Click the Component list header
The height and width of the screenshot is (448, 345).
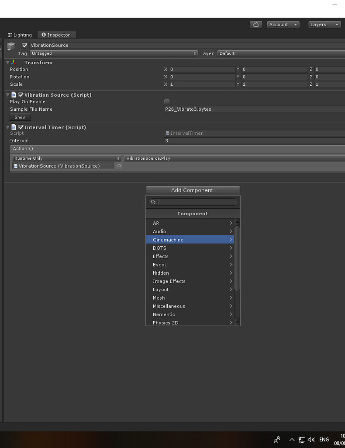[193, 213]
